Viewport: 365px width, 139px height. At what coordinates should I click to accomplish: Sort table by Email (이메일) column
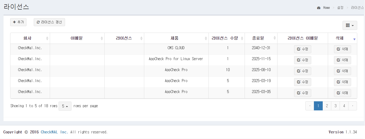tap(77, 38)
